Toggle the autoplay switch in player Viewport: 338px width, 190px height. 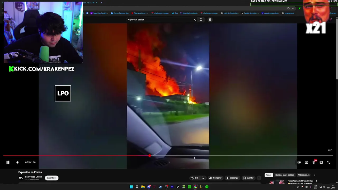click(x=299, y=162)
